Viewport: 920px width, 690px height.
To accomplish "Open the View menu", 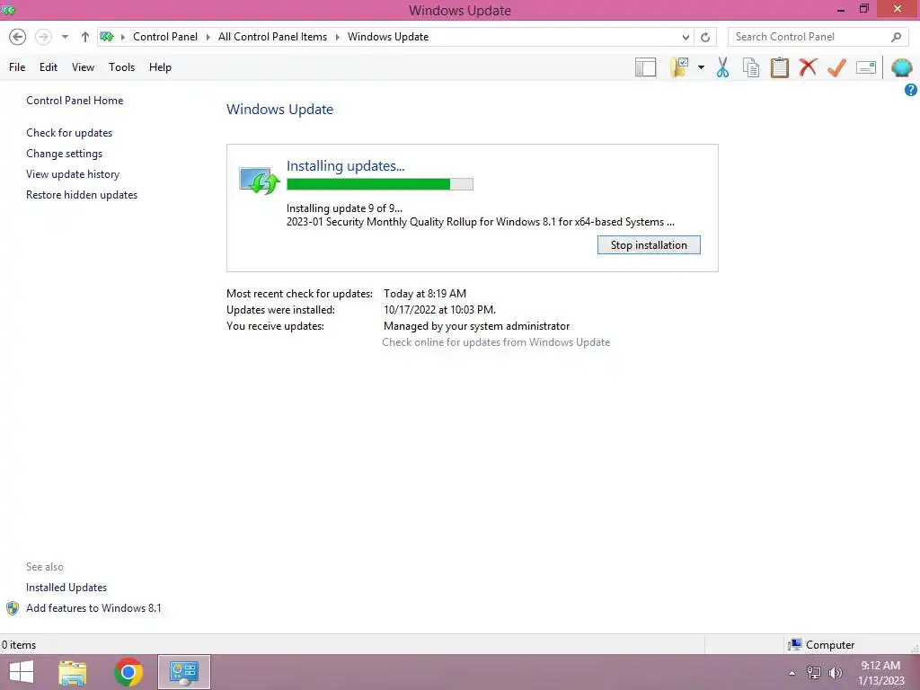I will click(83, 67).
